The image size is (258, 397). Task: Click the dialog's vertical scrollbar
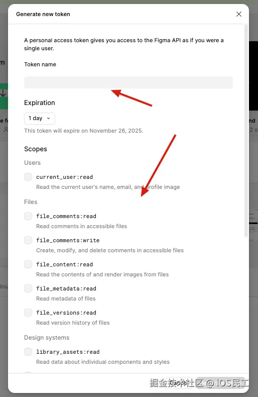coord(246,131)
